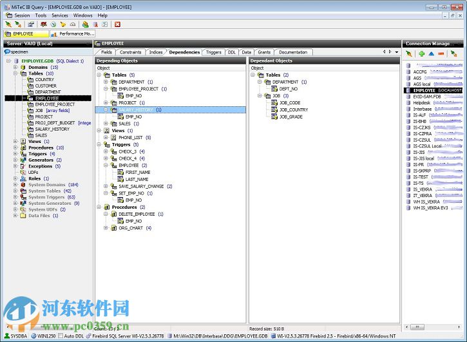Switch to the DDL tab

[x=232, y=52]
